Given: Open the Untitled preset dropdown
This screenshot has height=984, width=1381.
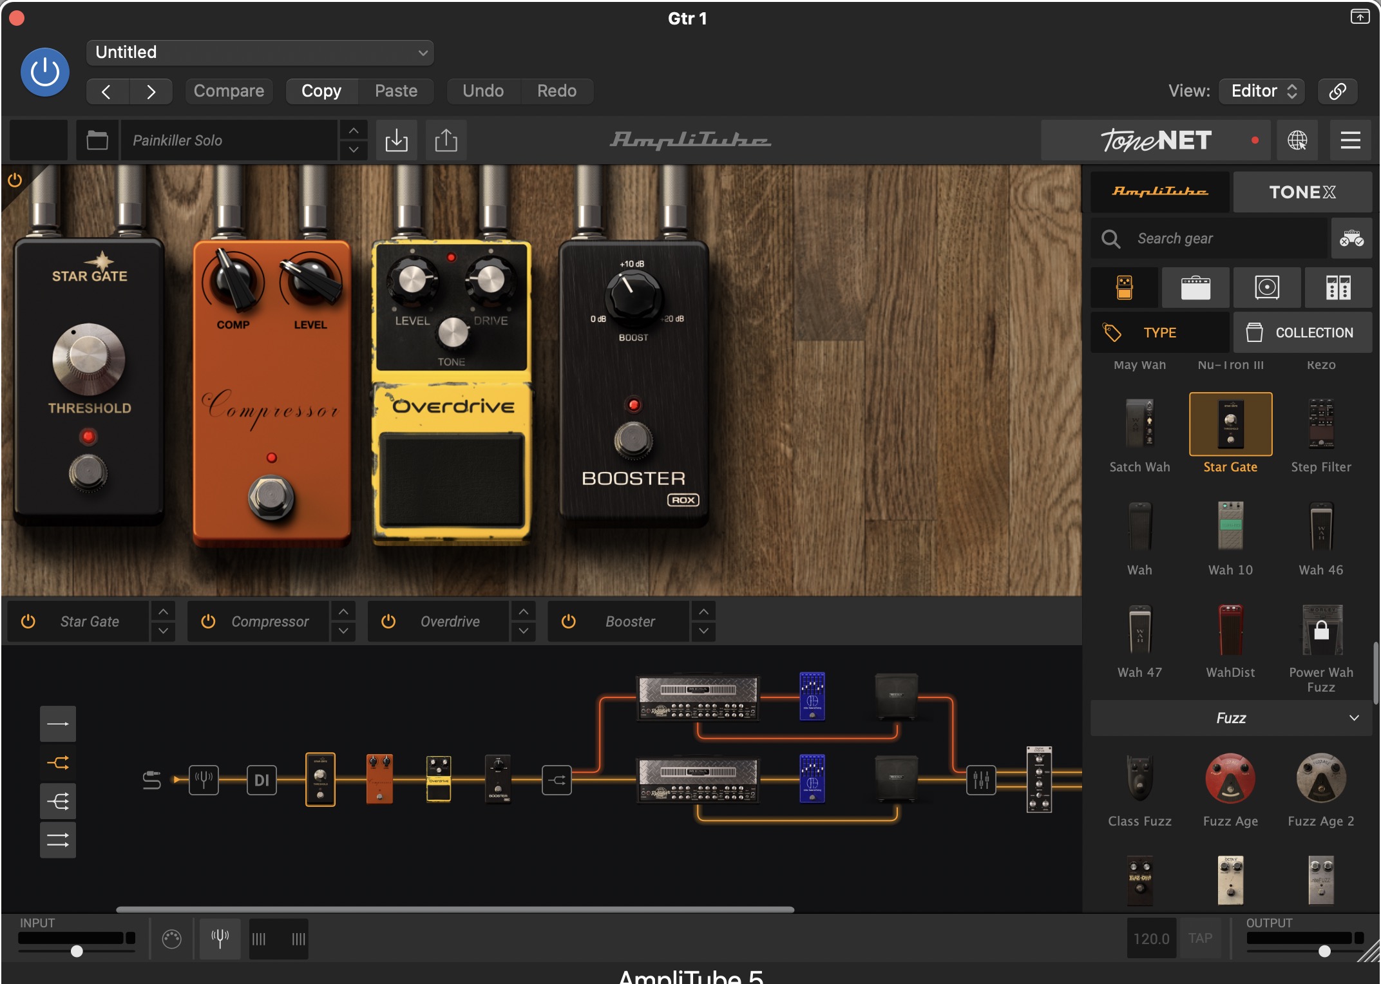Looking at the screenshot, I should point(260,52).
